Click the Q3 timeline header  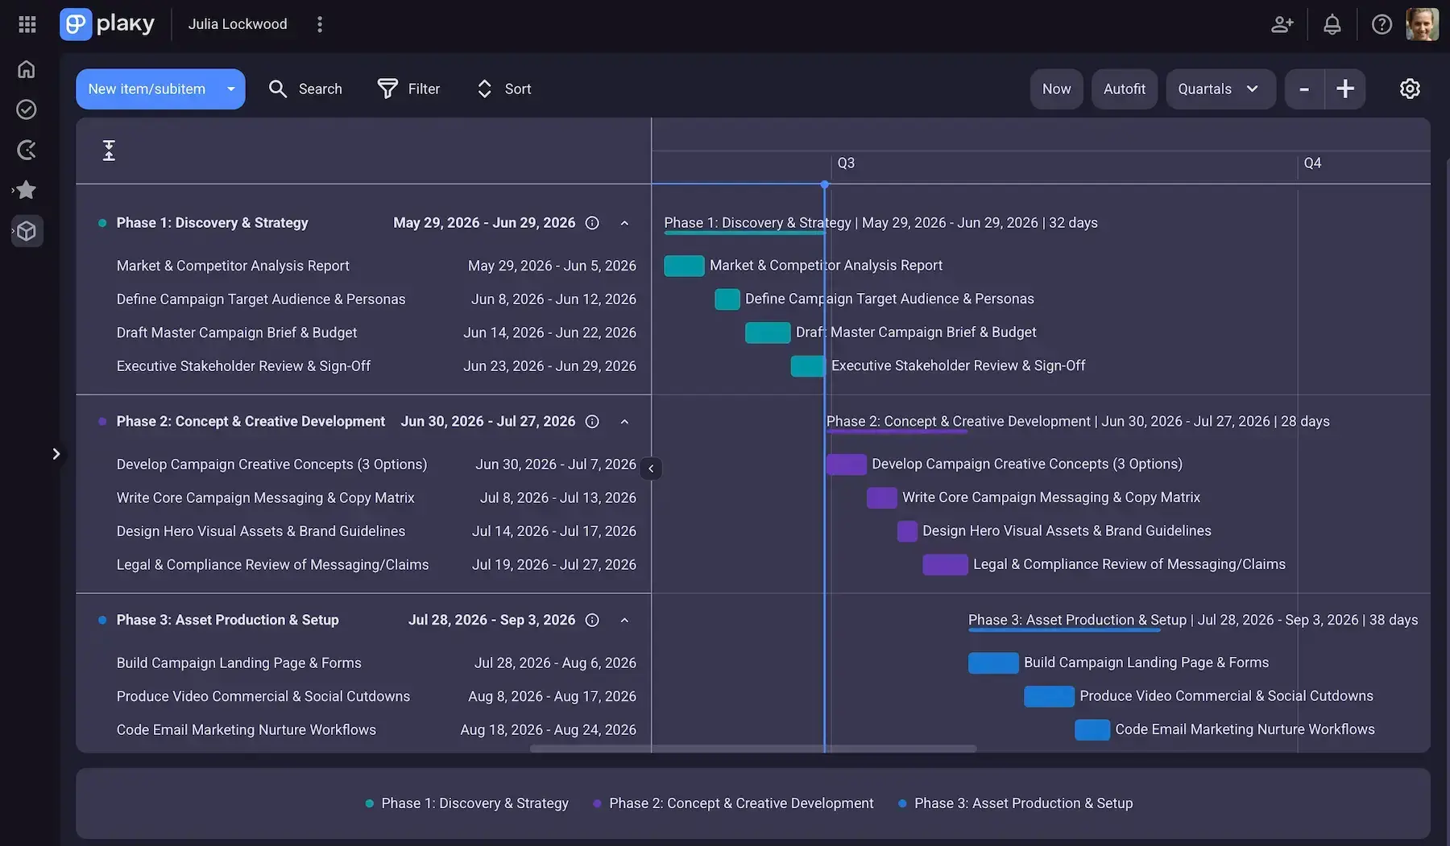846,163
